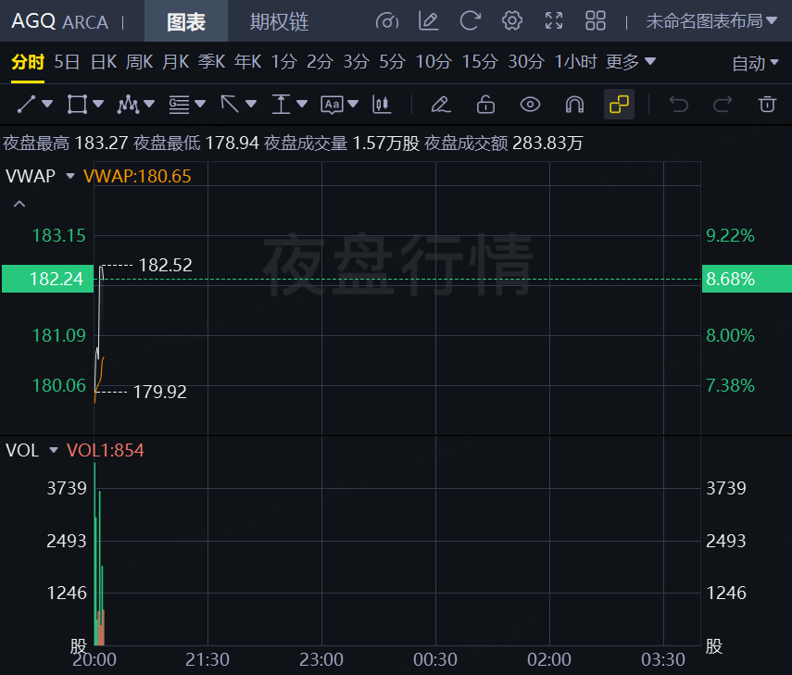Viewport: 792px width, 675px height.
Task: Toggle the drawing lock icon
Action: pyautogui.click(x=485, y=104)
